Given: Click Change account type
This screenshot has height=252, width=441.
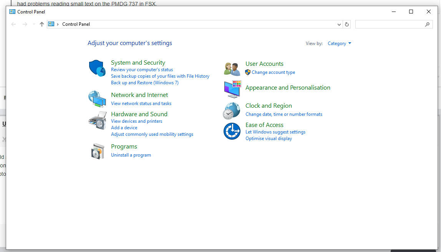Looking at the screenshot, I should pyautogui.click(x=274, y=72).
